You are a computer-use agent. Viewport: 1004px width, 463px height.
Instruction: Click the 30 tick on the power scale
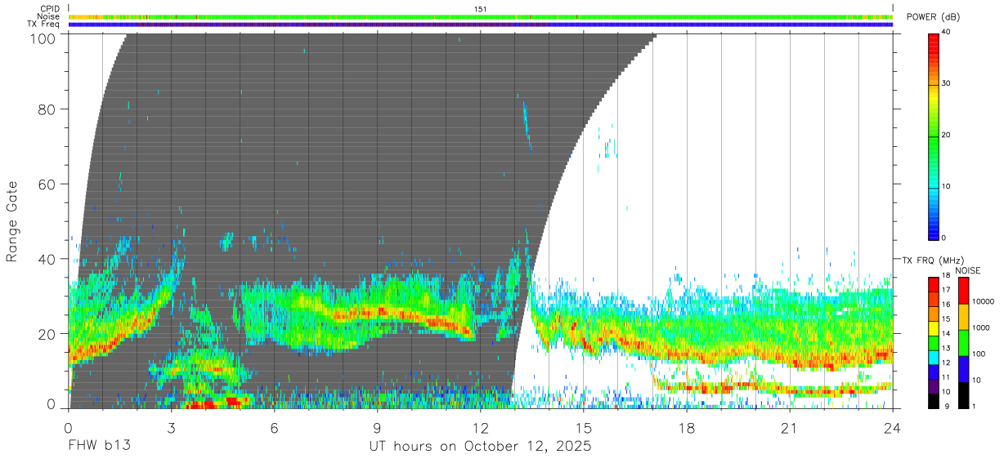947,83
